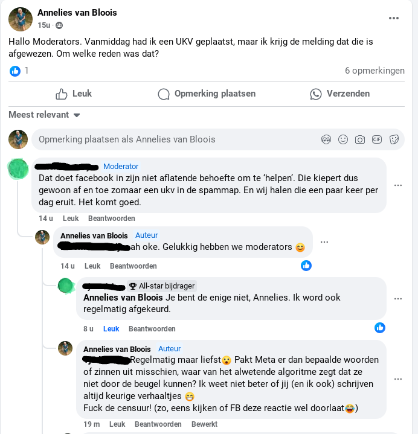The image size is (418, 434).
Task: Open the sticker picker in comment box
Action: coord(394,139)
